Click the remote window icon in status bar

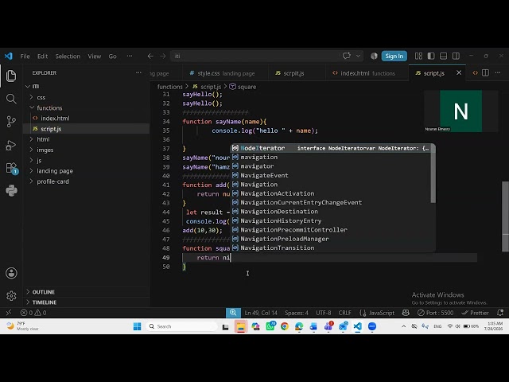coord(9,313)
